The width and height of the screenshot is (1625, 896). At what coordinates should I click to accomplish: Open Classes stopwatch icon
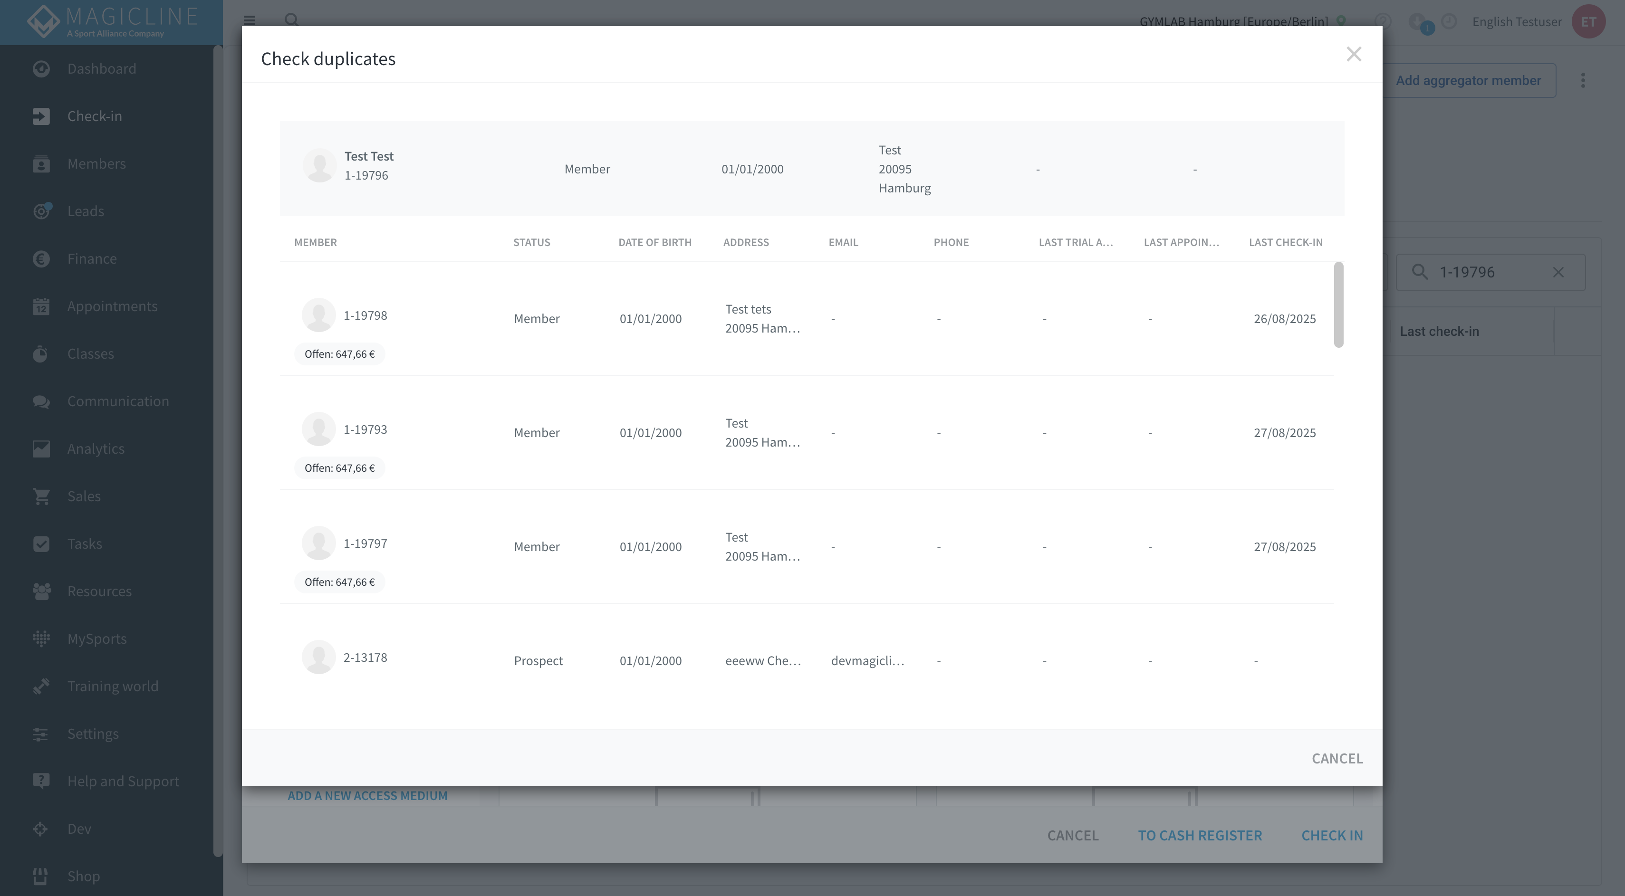[x=41, y=353]
